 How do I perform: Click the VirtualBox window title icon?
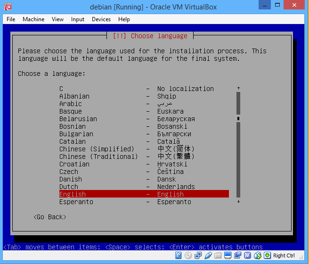coord(8,7)
